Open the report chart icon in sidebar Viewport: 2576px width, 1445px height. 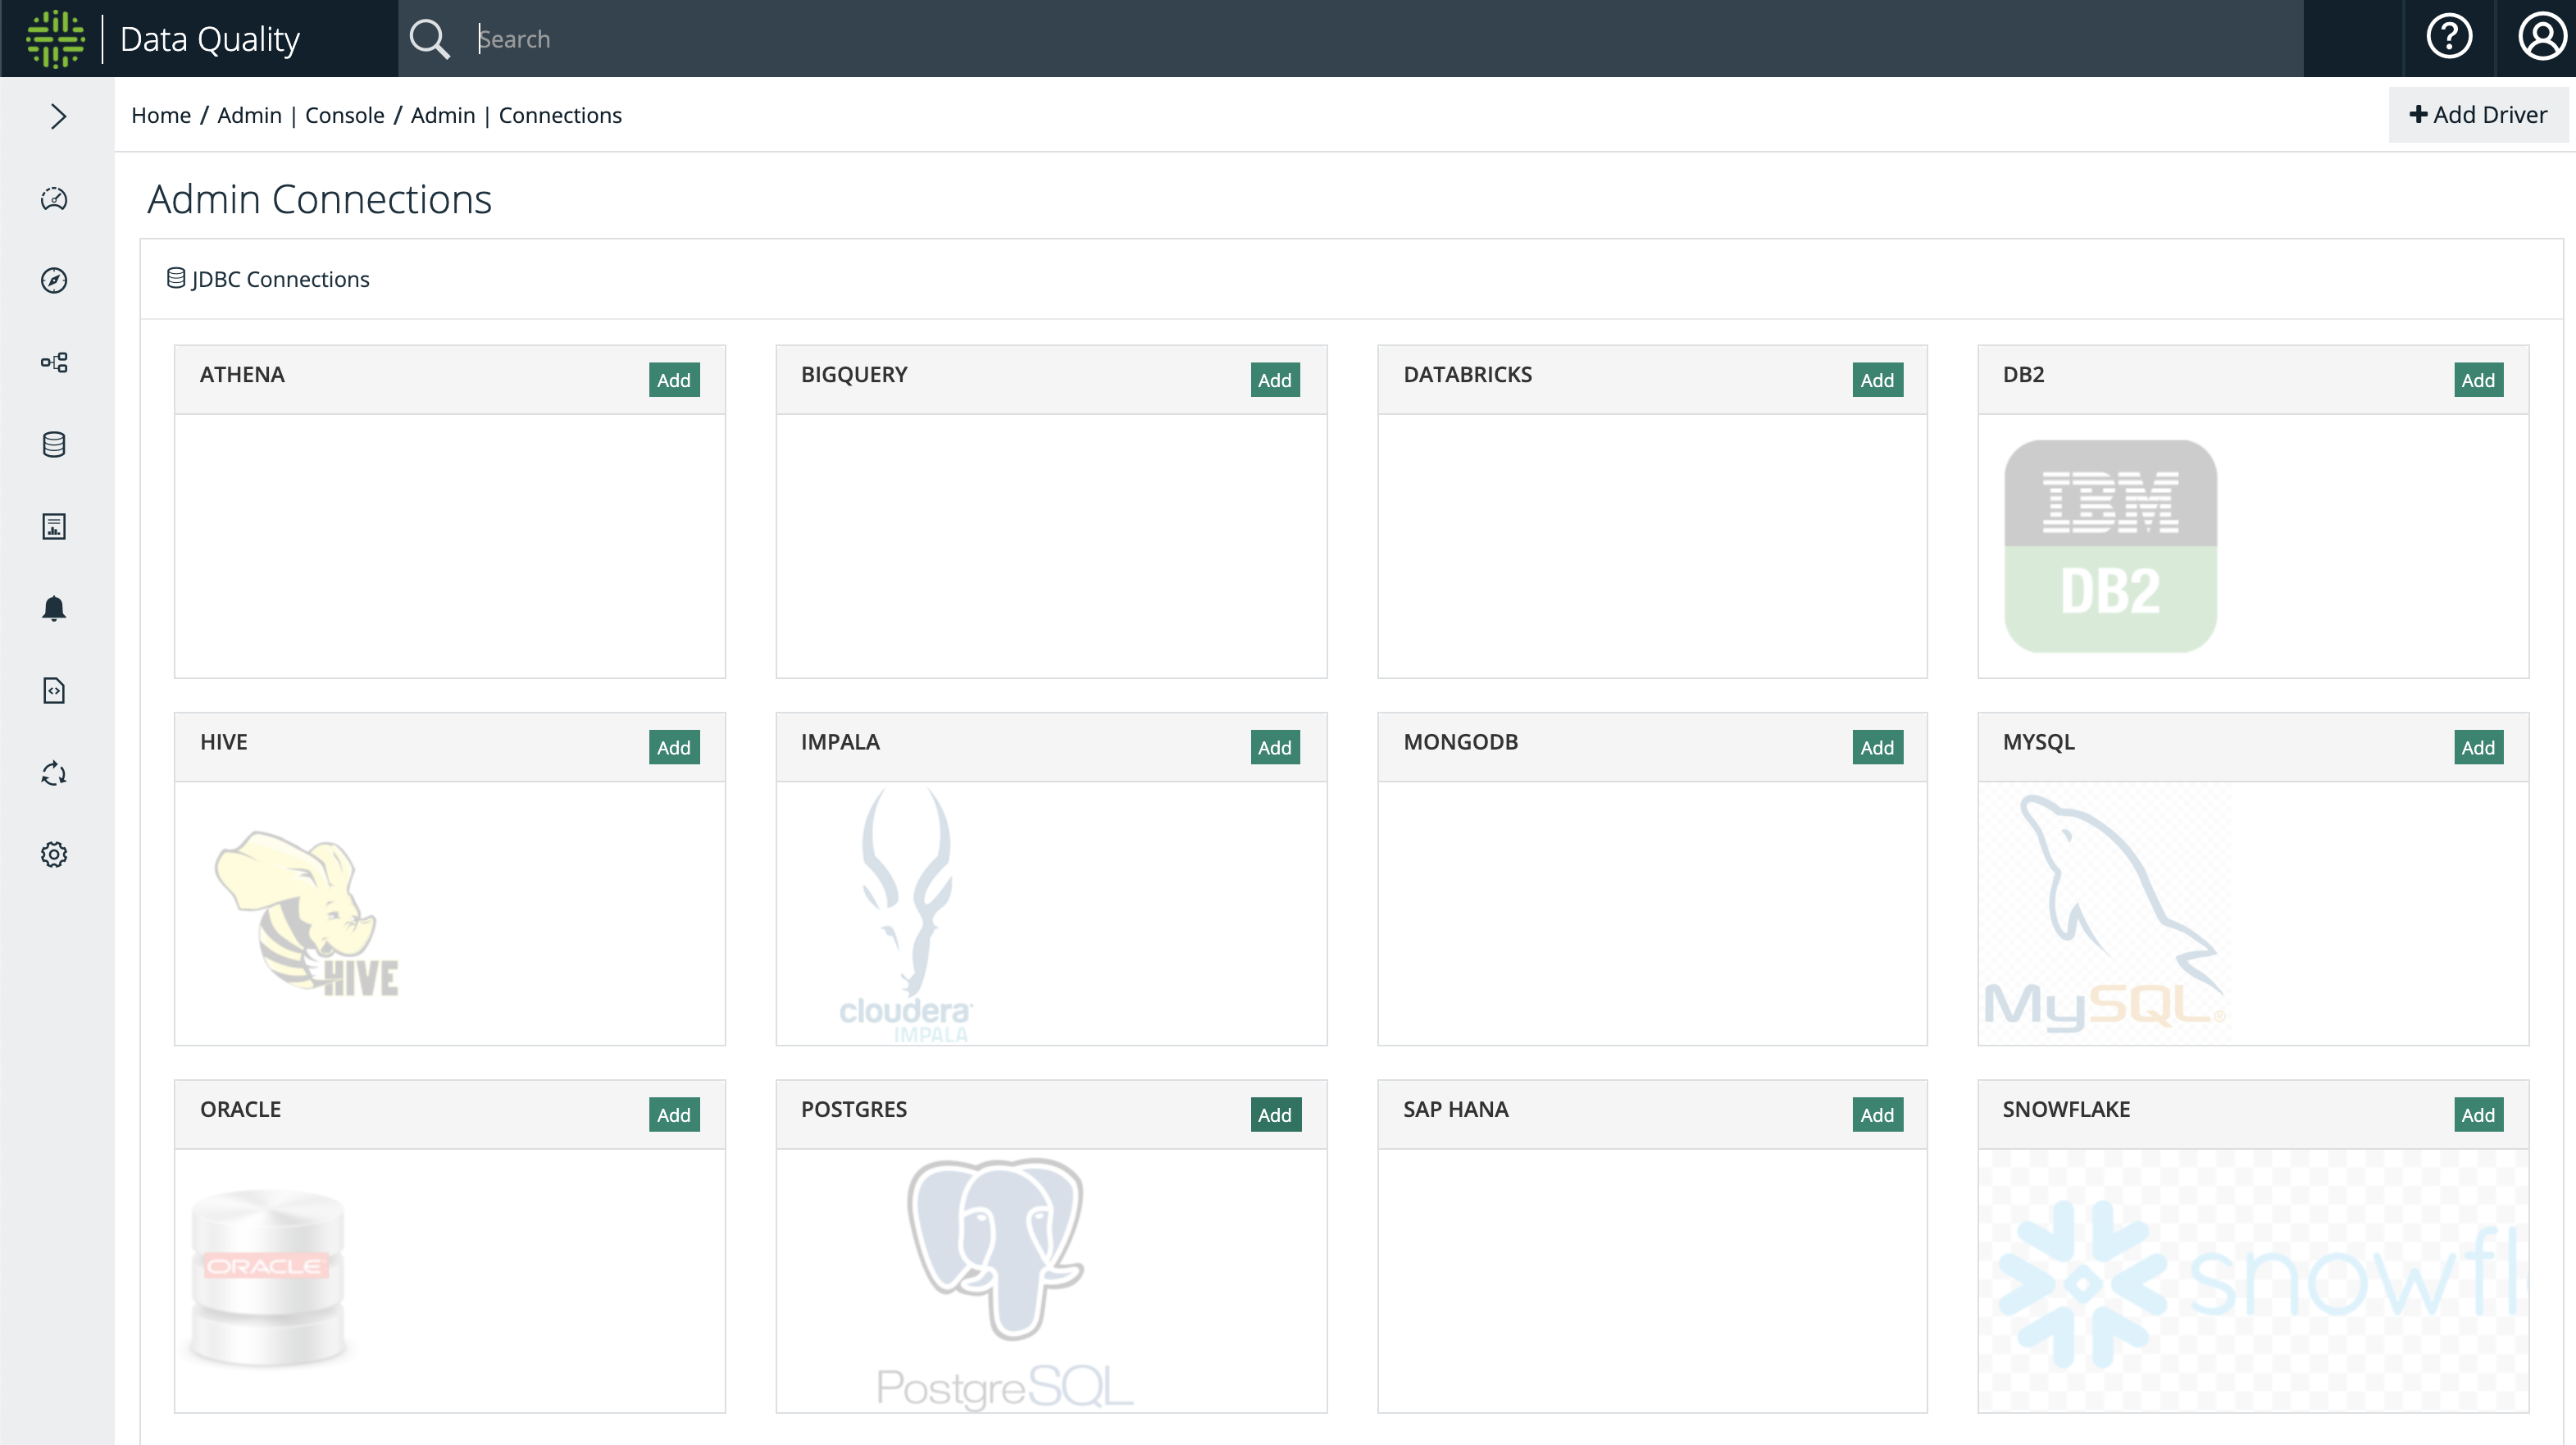coord(54,527)
